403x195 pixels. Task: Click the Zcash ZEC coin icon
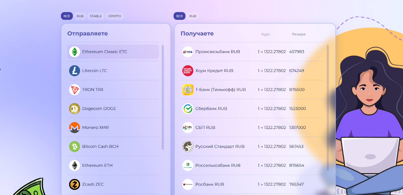pos(75,184)
